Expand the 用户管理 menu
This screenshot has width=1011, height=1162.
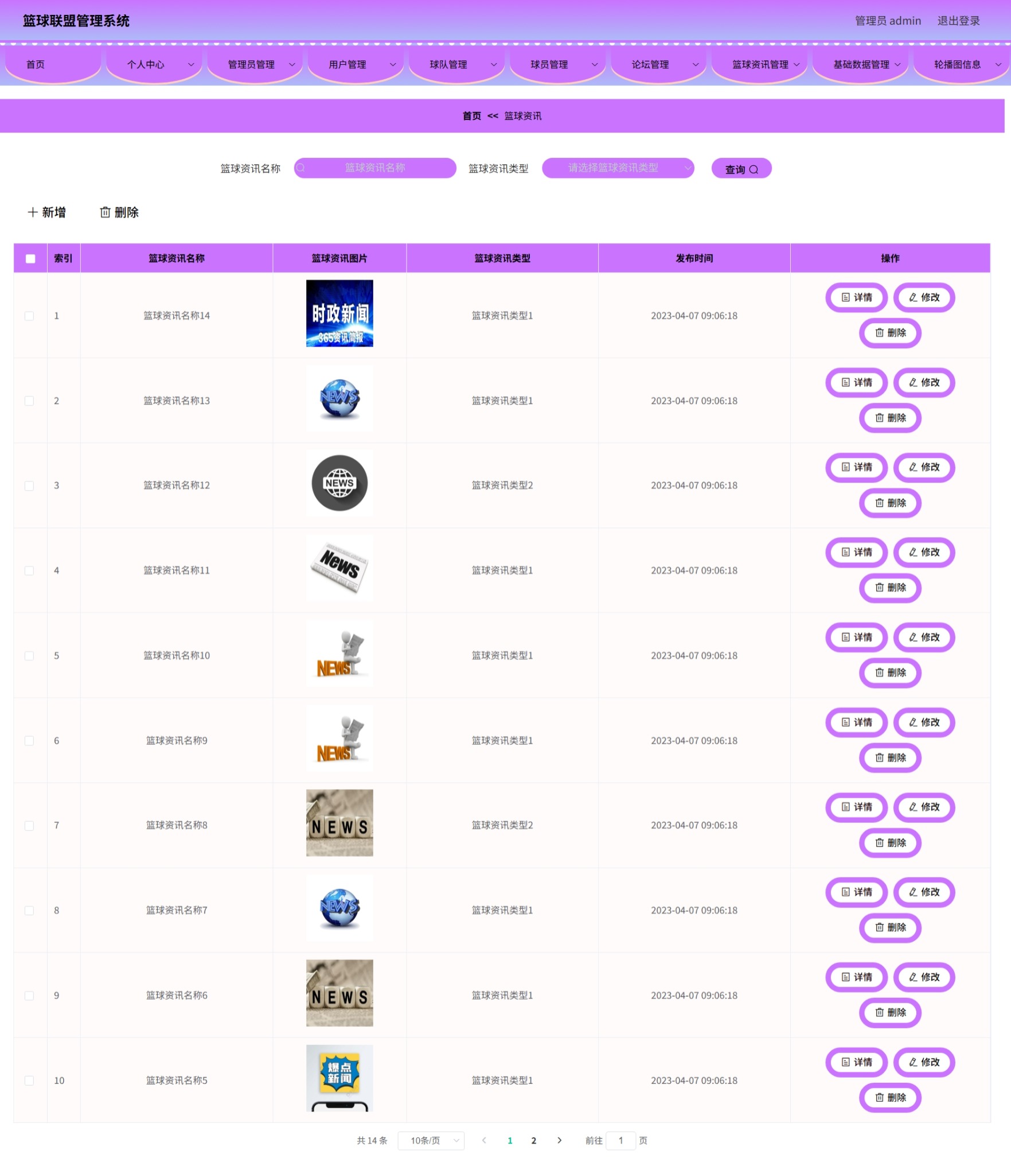click(x=356, y=64)
